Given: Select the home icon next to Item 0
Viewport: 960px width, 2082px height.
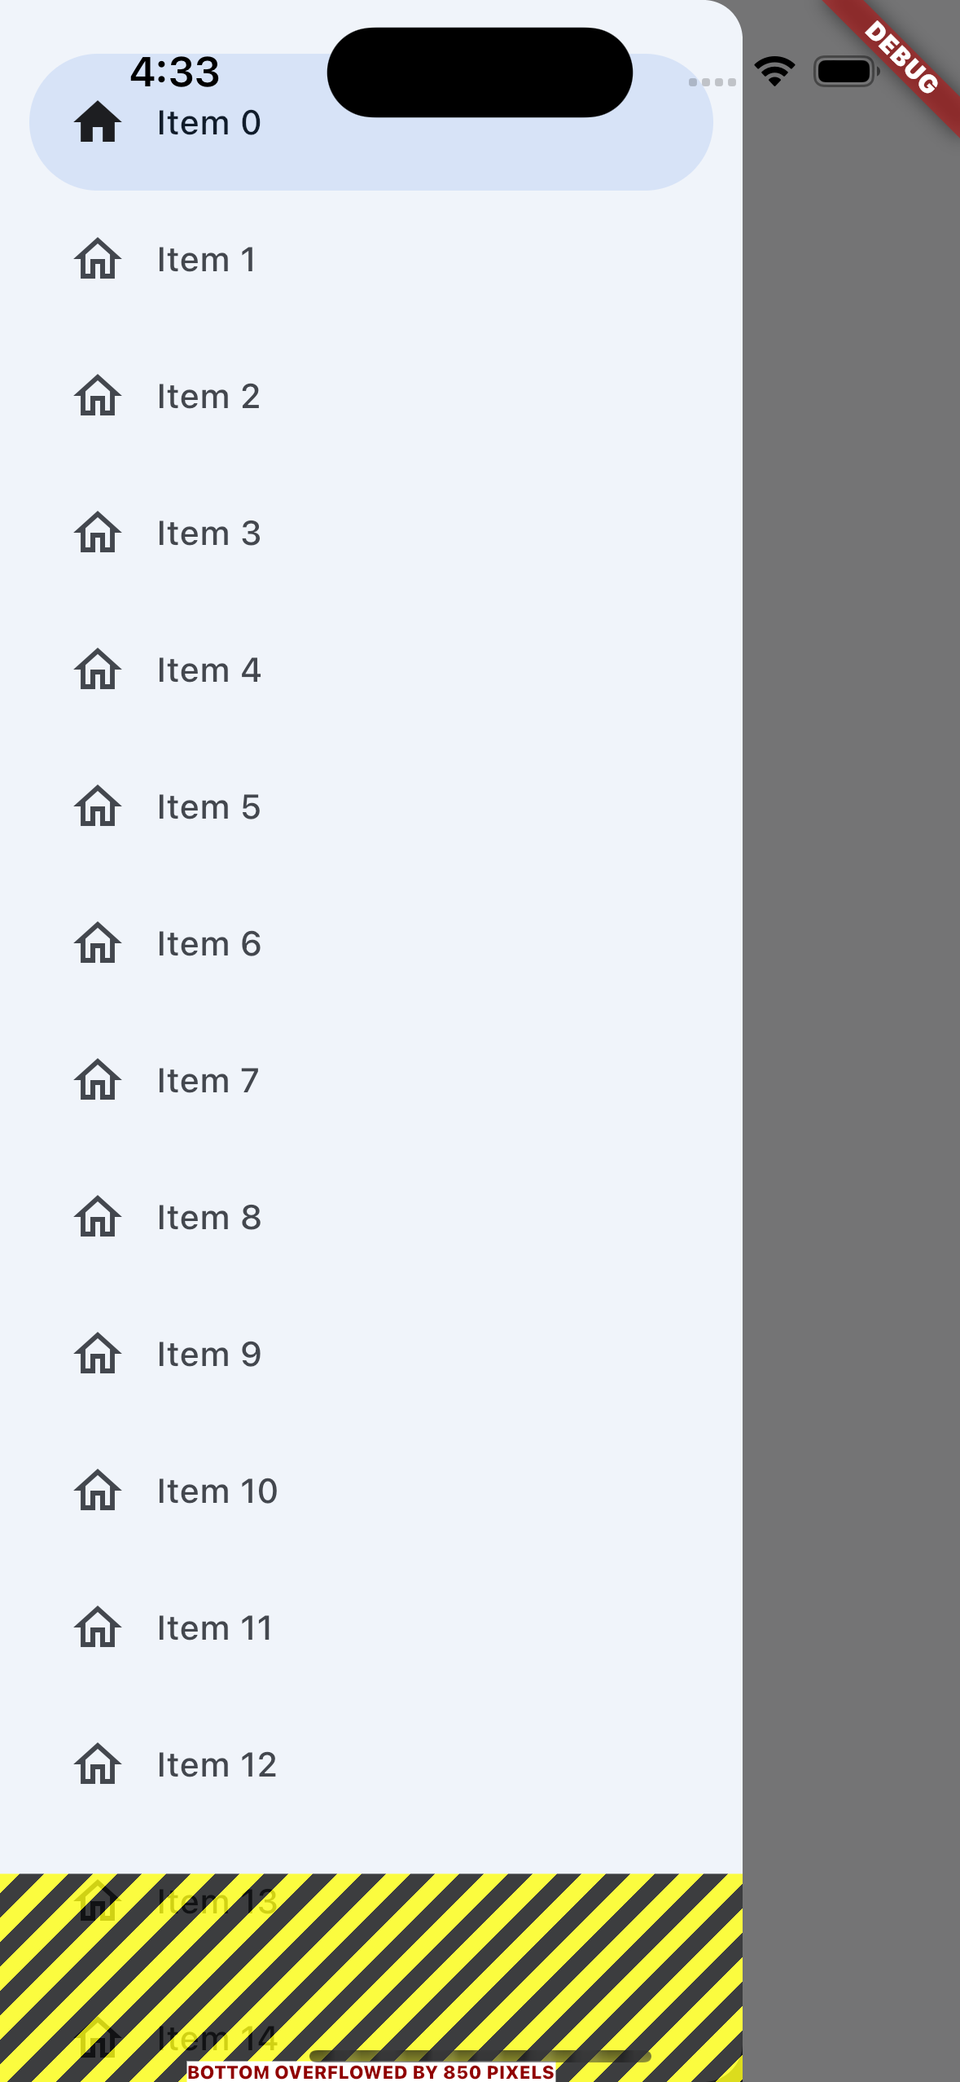Looking at the screenshot, I should (x=99, y=123).
